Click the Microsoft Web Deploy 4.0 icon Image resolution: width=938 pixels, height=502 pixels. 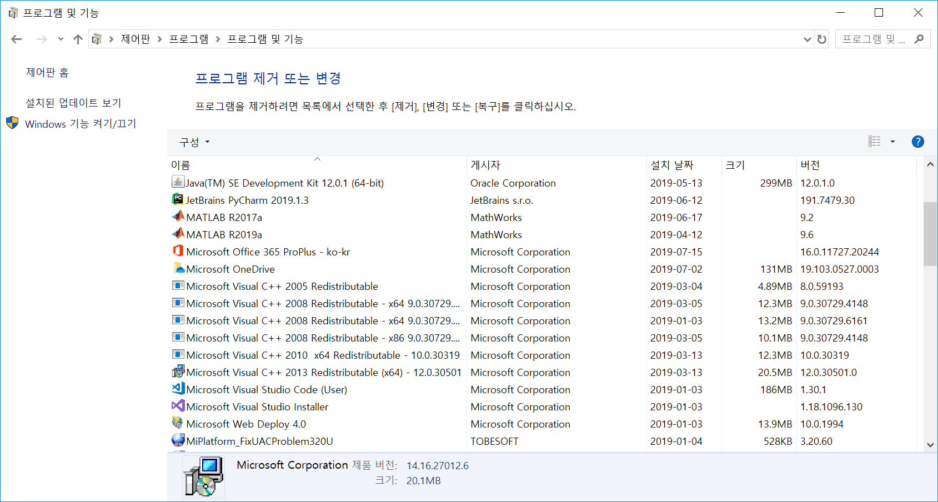(178, 423)
